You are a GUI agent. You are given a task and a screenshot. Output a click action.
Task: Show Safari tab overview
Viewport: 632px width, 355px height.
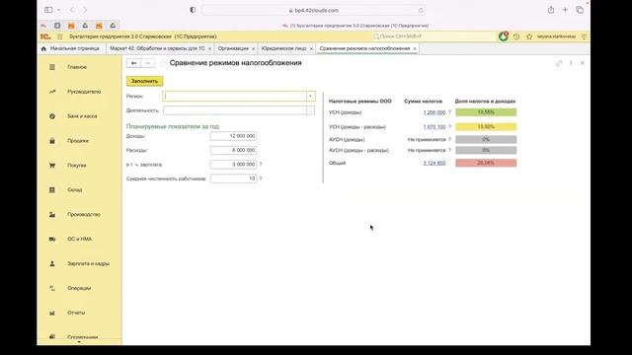[580, 10]
